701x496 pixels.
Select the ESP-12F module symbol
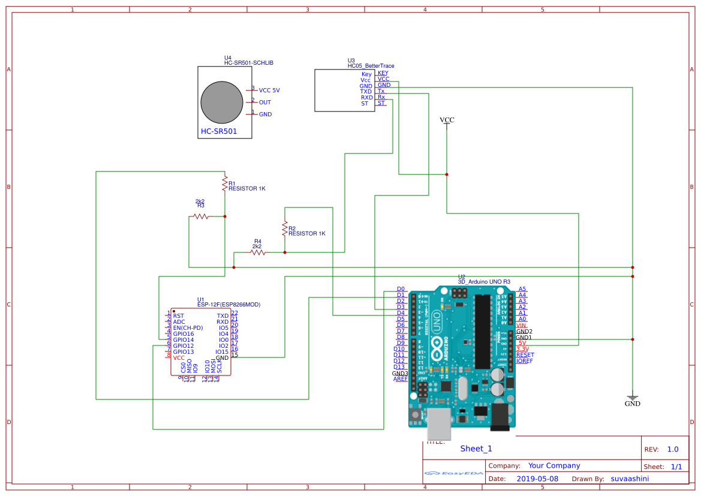(x=201, y=342)
